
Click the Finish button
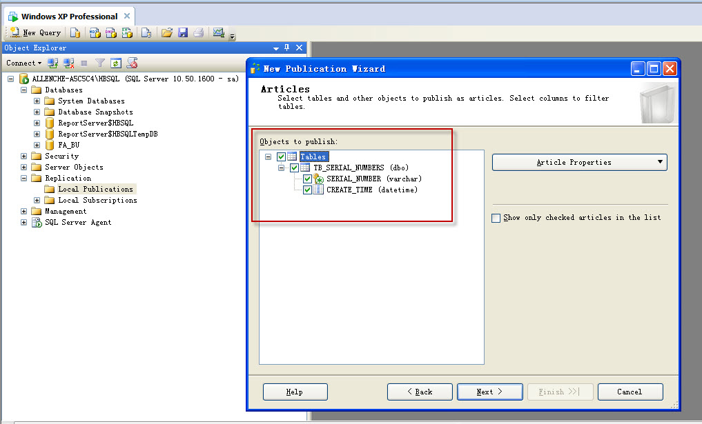[x=560, y=392]
